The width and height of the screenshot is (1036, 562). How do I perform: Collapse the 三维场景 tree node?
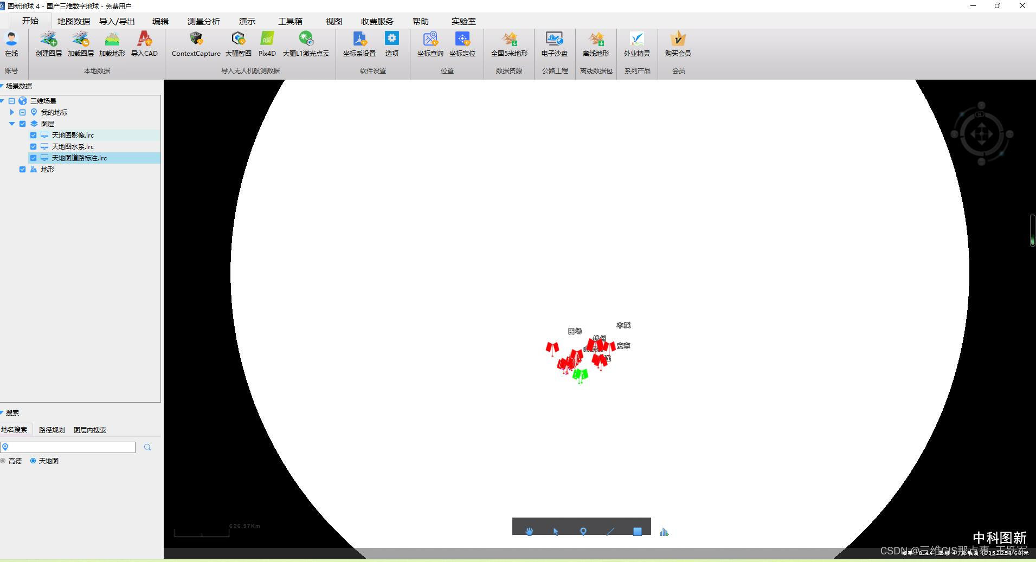pyautogui.click(x=2, y=101)
